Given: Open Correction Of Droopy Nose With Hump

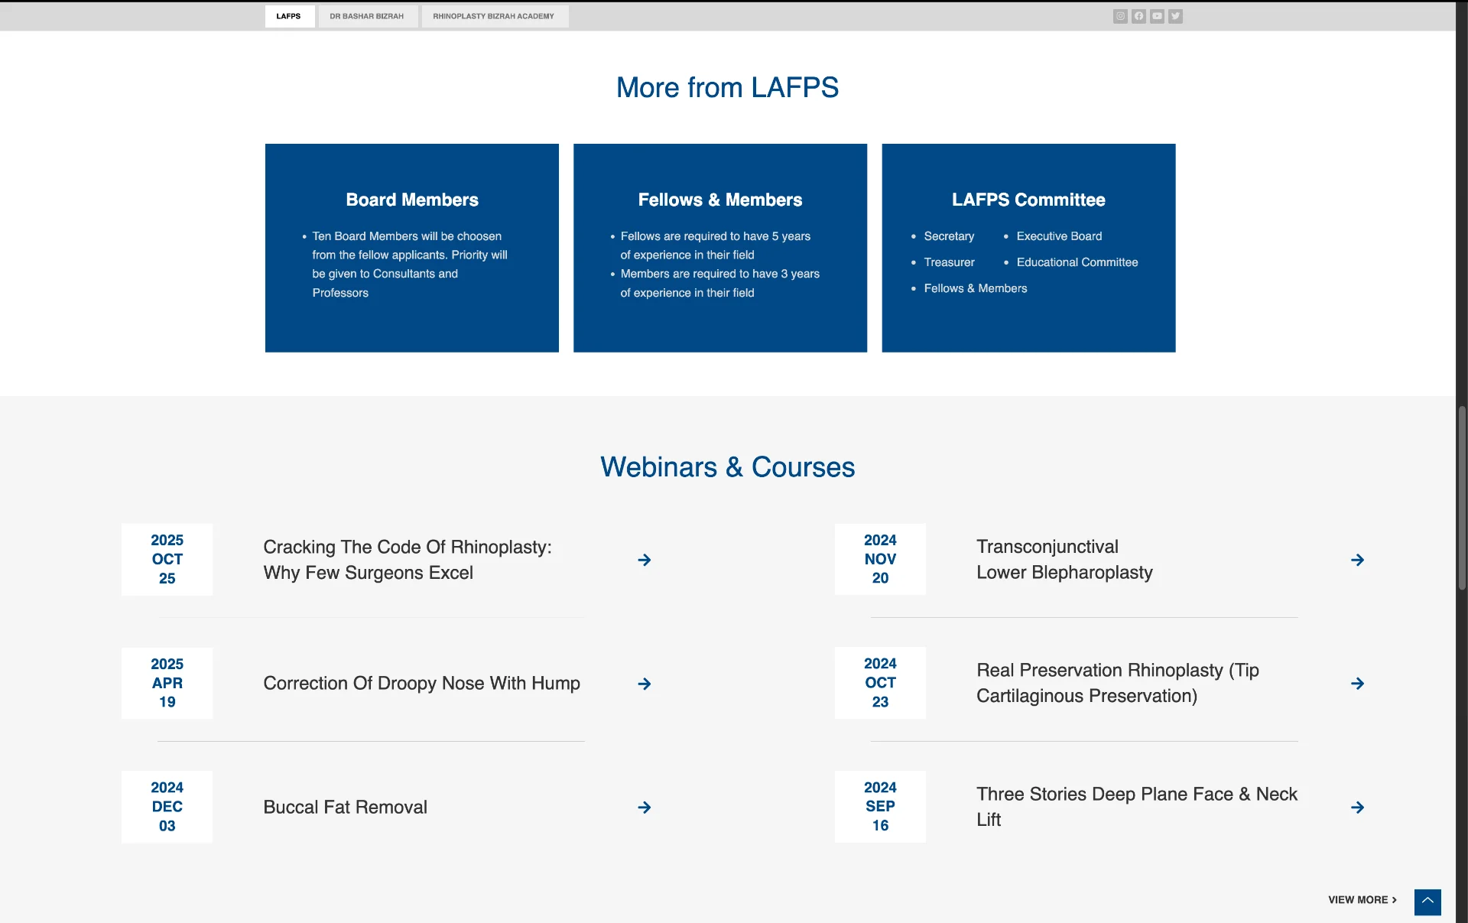Looking at the screenshot, I should tap(422, 683).
